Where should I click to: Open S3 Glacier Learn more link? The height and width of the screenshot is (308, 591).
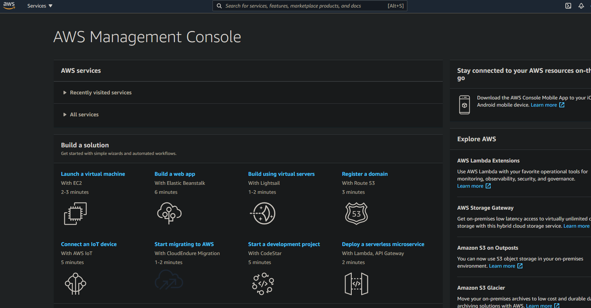(x=539, y=306)
